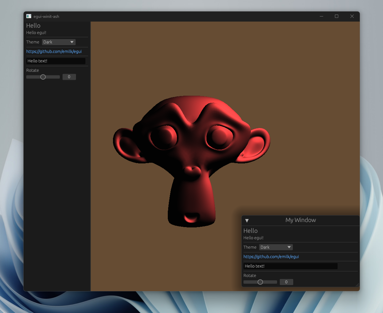Click the My Window title bar

(300, 220)
